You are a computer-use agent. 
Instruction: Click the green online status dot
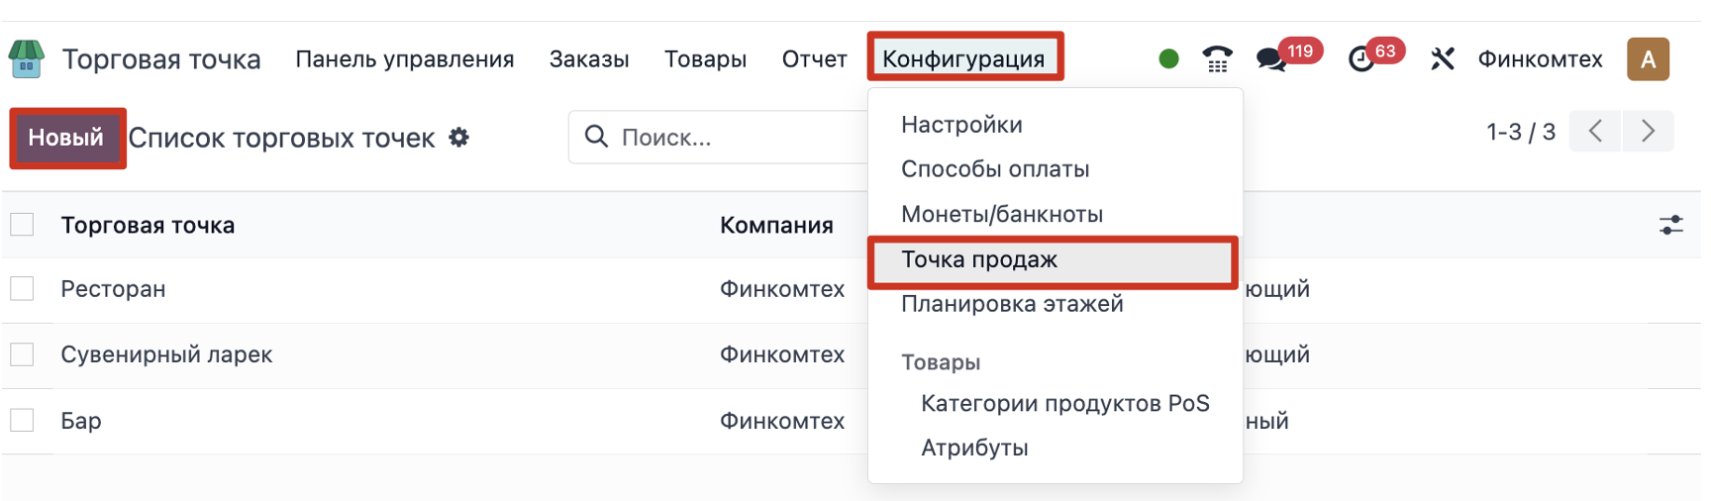pyautogui.click(x=1168, y=59)
